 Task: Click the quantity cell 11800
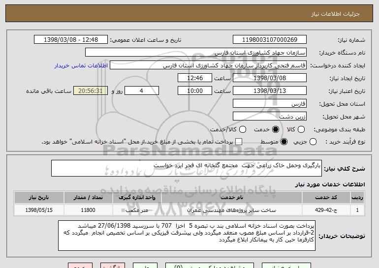pos(88,210)
